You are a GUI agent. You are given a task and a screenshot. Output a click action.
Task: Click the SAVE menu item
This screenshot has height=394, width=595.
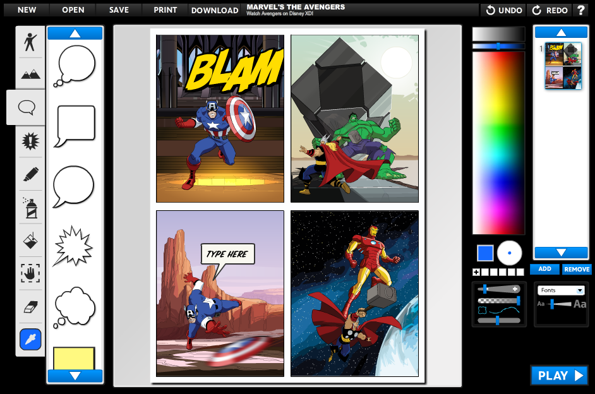(x=119, y=10)
